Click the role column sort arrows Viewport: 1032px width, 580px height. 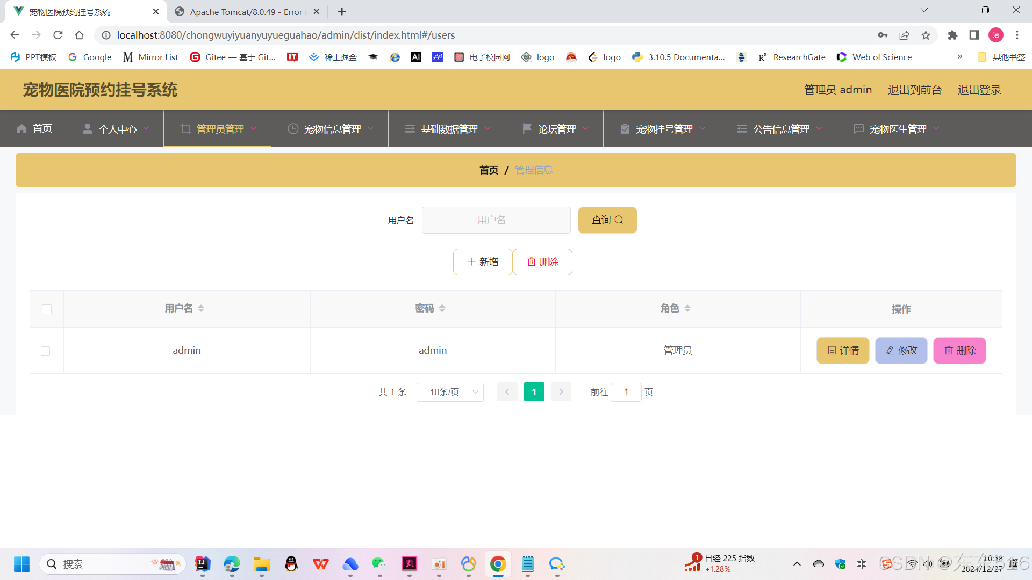pyautogui.click(x=687, y=308)
